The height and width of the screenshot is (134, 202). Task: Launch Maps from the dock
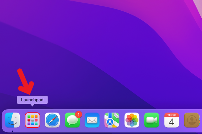(112, 120)
